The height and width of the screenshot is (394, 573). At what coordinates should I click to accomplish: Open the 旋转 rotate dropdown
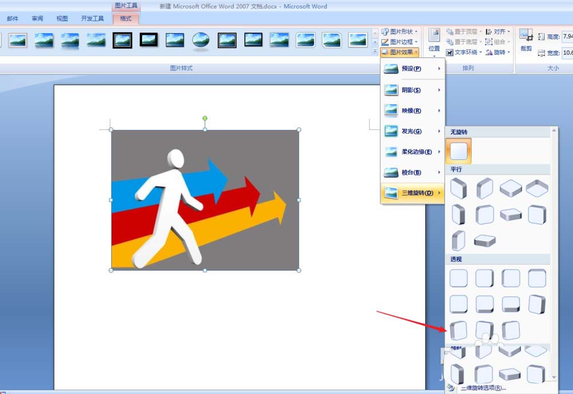(498, 53)
